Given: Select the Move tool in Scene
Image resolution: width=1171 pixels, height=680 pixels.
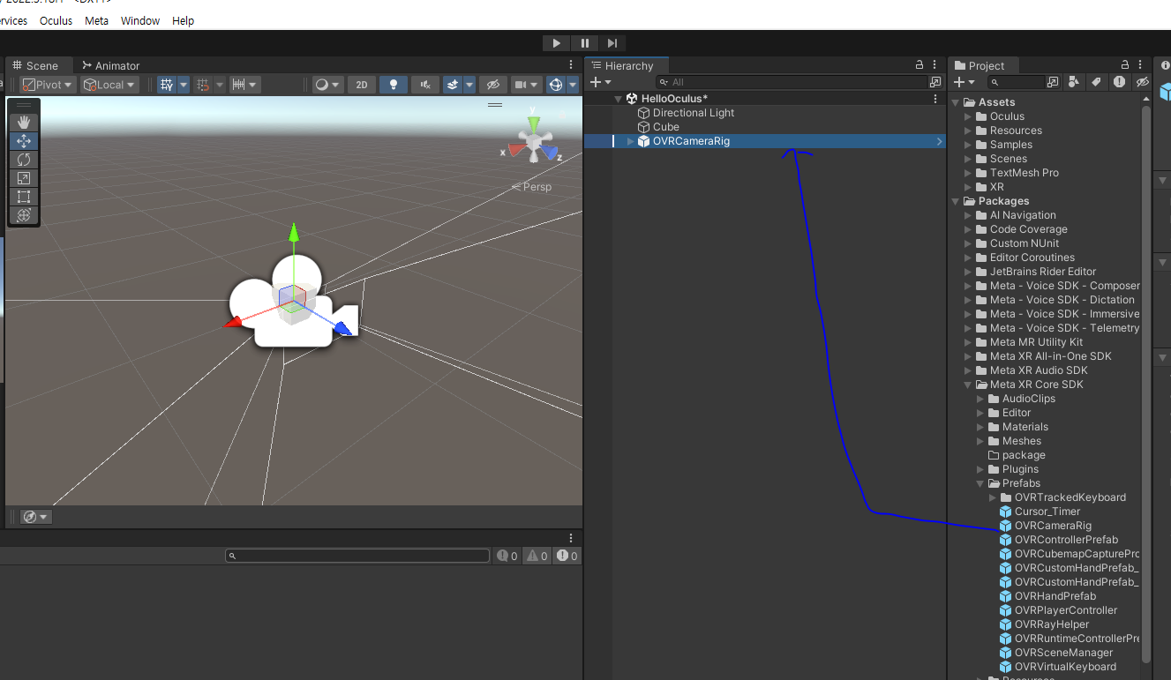Looking at the screenshot, I should 24,140.
